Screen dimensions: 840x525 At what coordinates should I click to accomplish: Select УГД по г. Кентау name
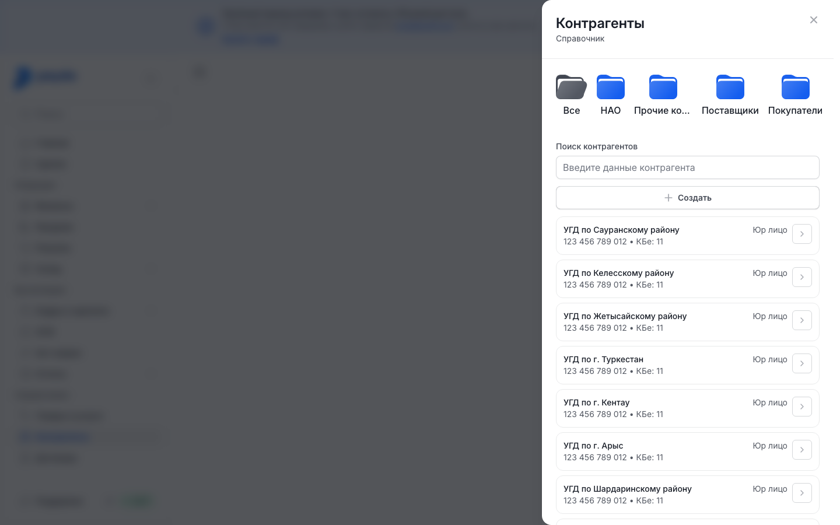click(x=596, y=402)
